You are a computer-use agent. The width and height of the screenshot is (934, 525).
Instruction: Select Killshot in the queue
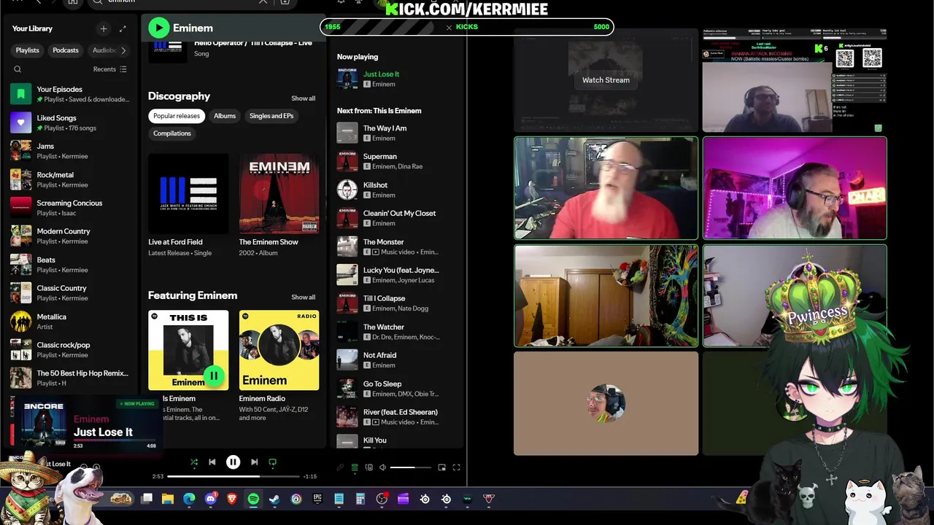coord(398,190)
